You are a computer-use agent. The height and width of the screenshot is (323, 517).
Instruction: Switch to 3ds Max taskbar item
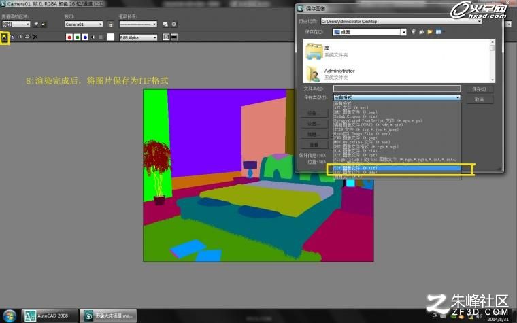(x=108, y=316)
